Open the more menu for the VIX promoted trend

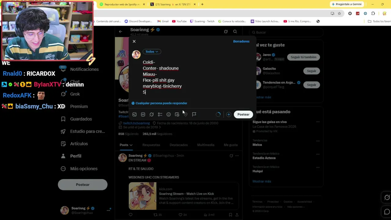[318, 122]
